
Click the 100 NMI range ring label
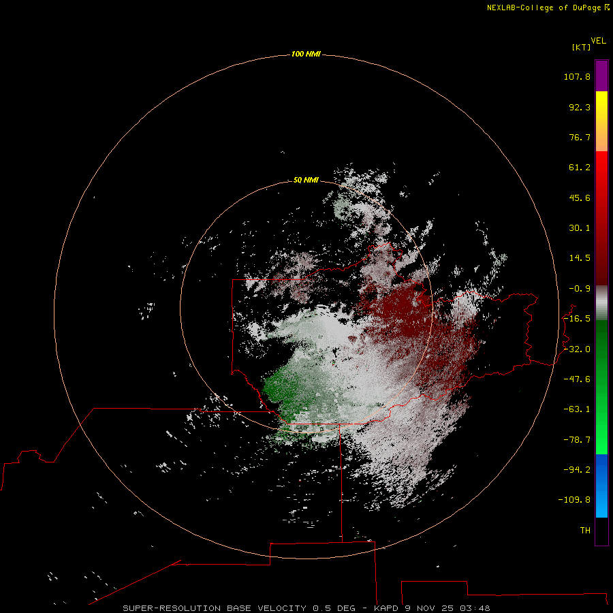tap(306, 54)
